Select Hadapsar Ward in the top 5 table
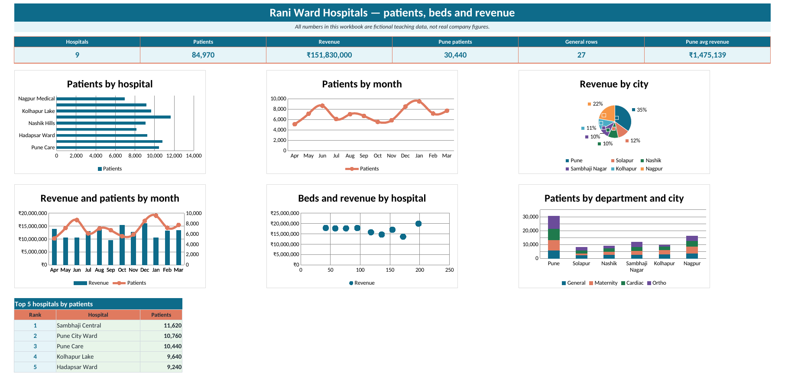 [x=98, y=367]
